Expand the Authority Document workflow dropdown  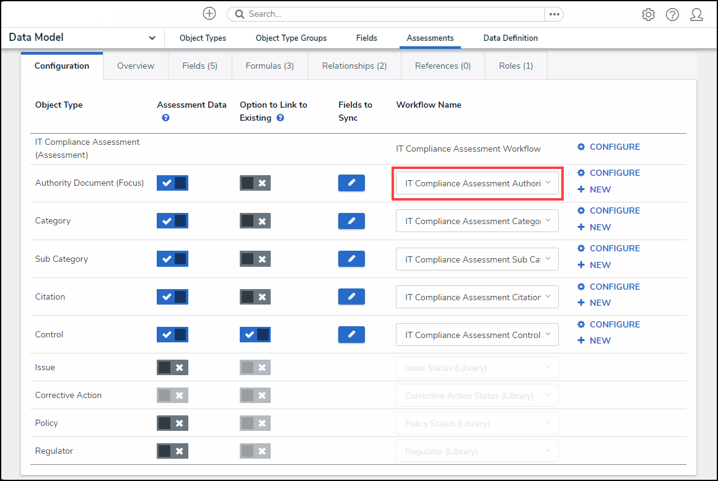click(x=477, y=183)
